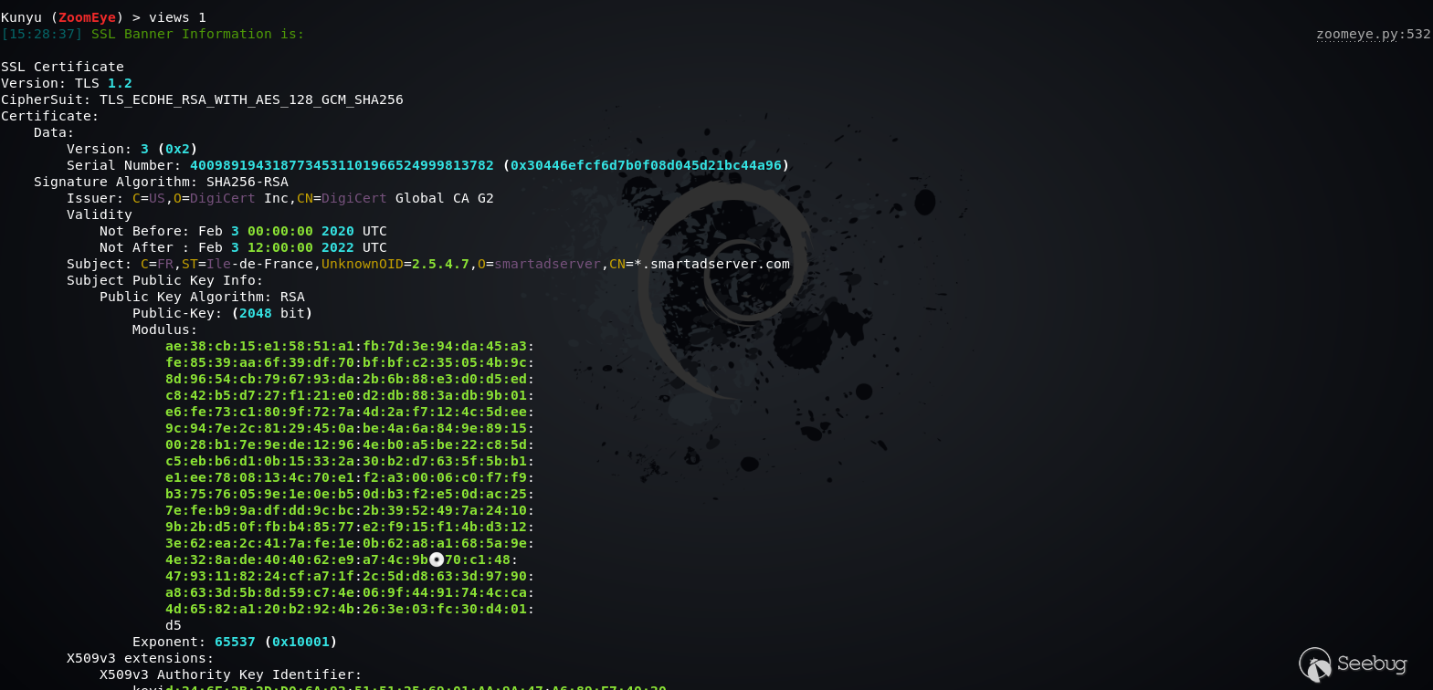The height and width of the screenshot is (690, 1433).
Task: Select modulus row starting 'b3:75:76:05'
Action: click(350, 494)
